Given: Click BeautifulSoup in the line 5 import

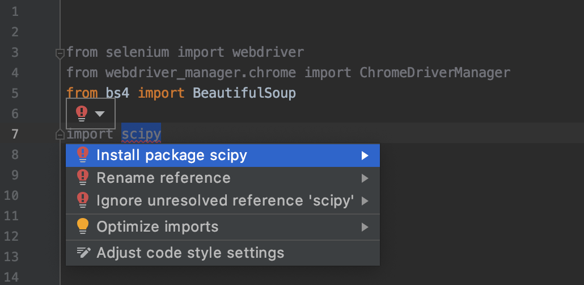Looking at the screenshot, I should pyautogui.click(x=244, y=93).
